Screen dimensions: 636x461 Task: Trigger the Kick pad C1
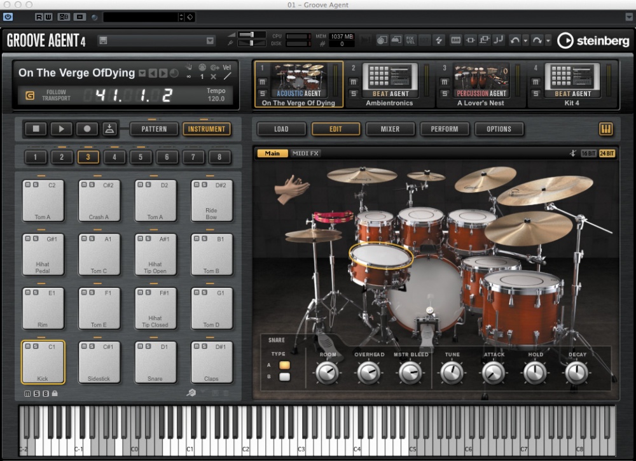click(43, 362)
